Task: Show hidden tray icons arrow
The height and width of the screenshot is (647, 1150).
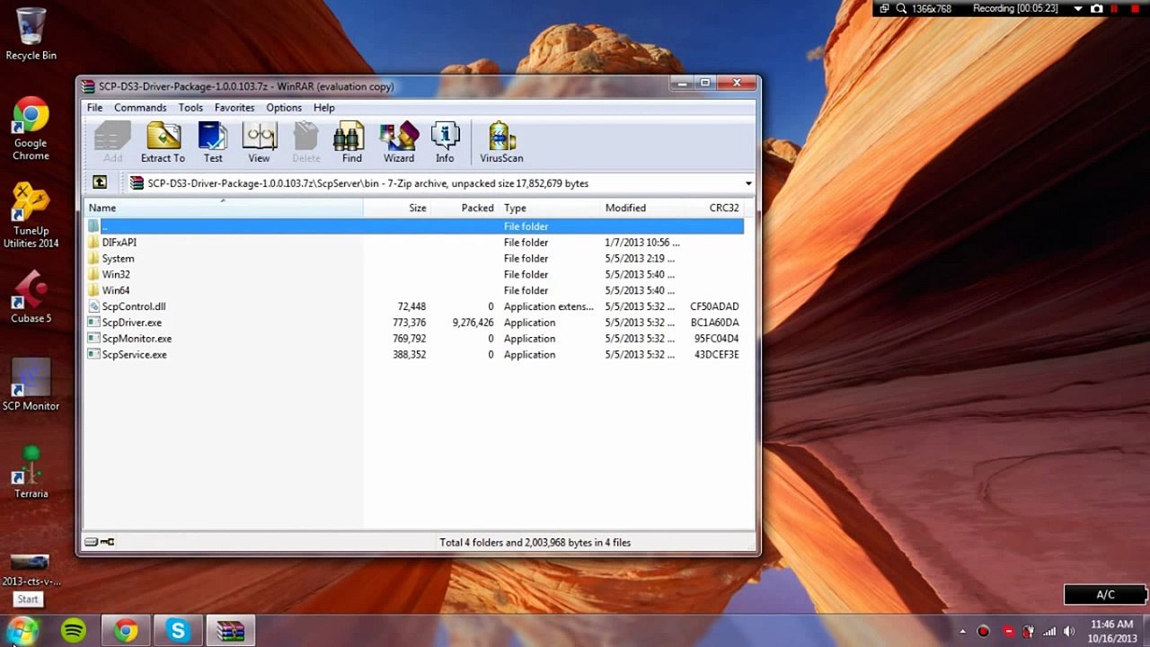Action: [962, 632]
